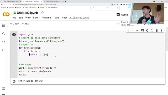
Task: Delete the cell with trash icon
Action: (x=157, y=31)
